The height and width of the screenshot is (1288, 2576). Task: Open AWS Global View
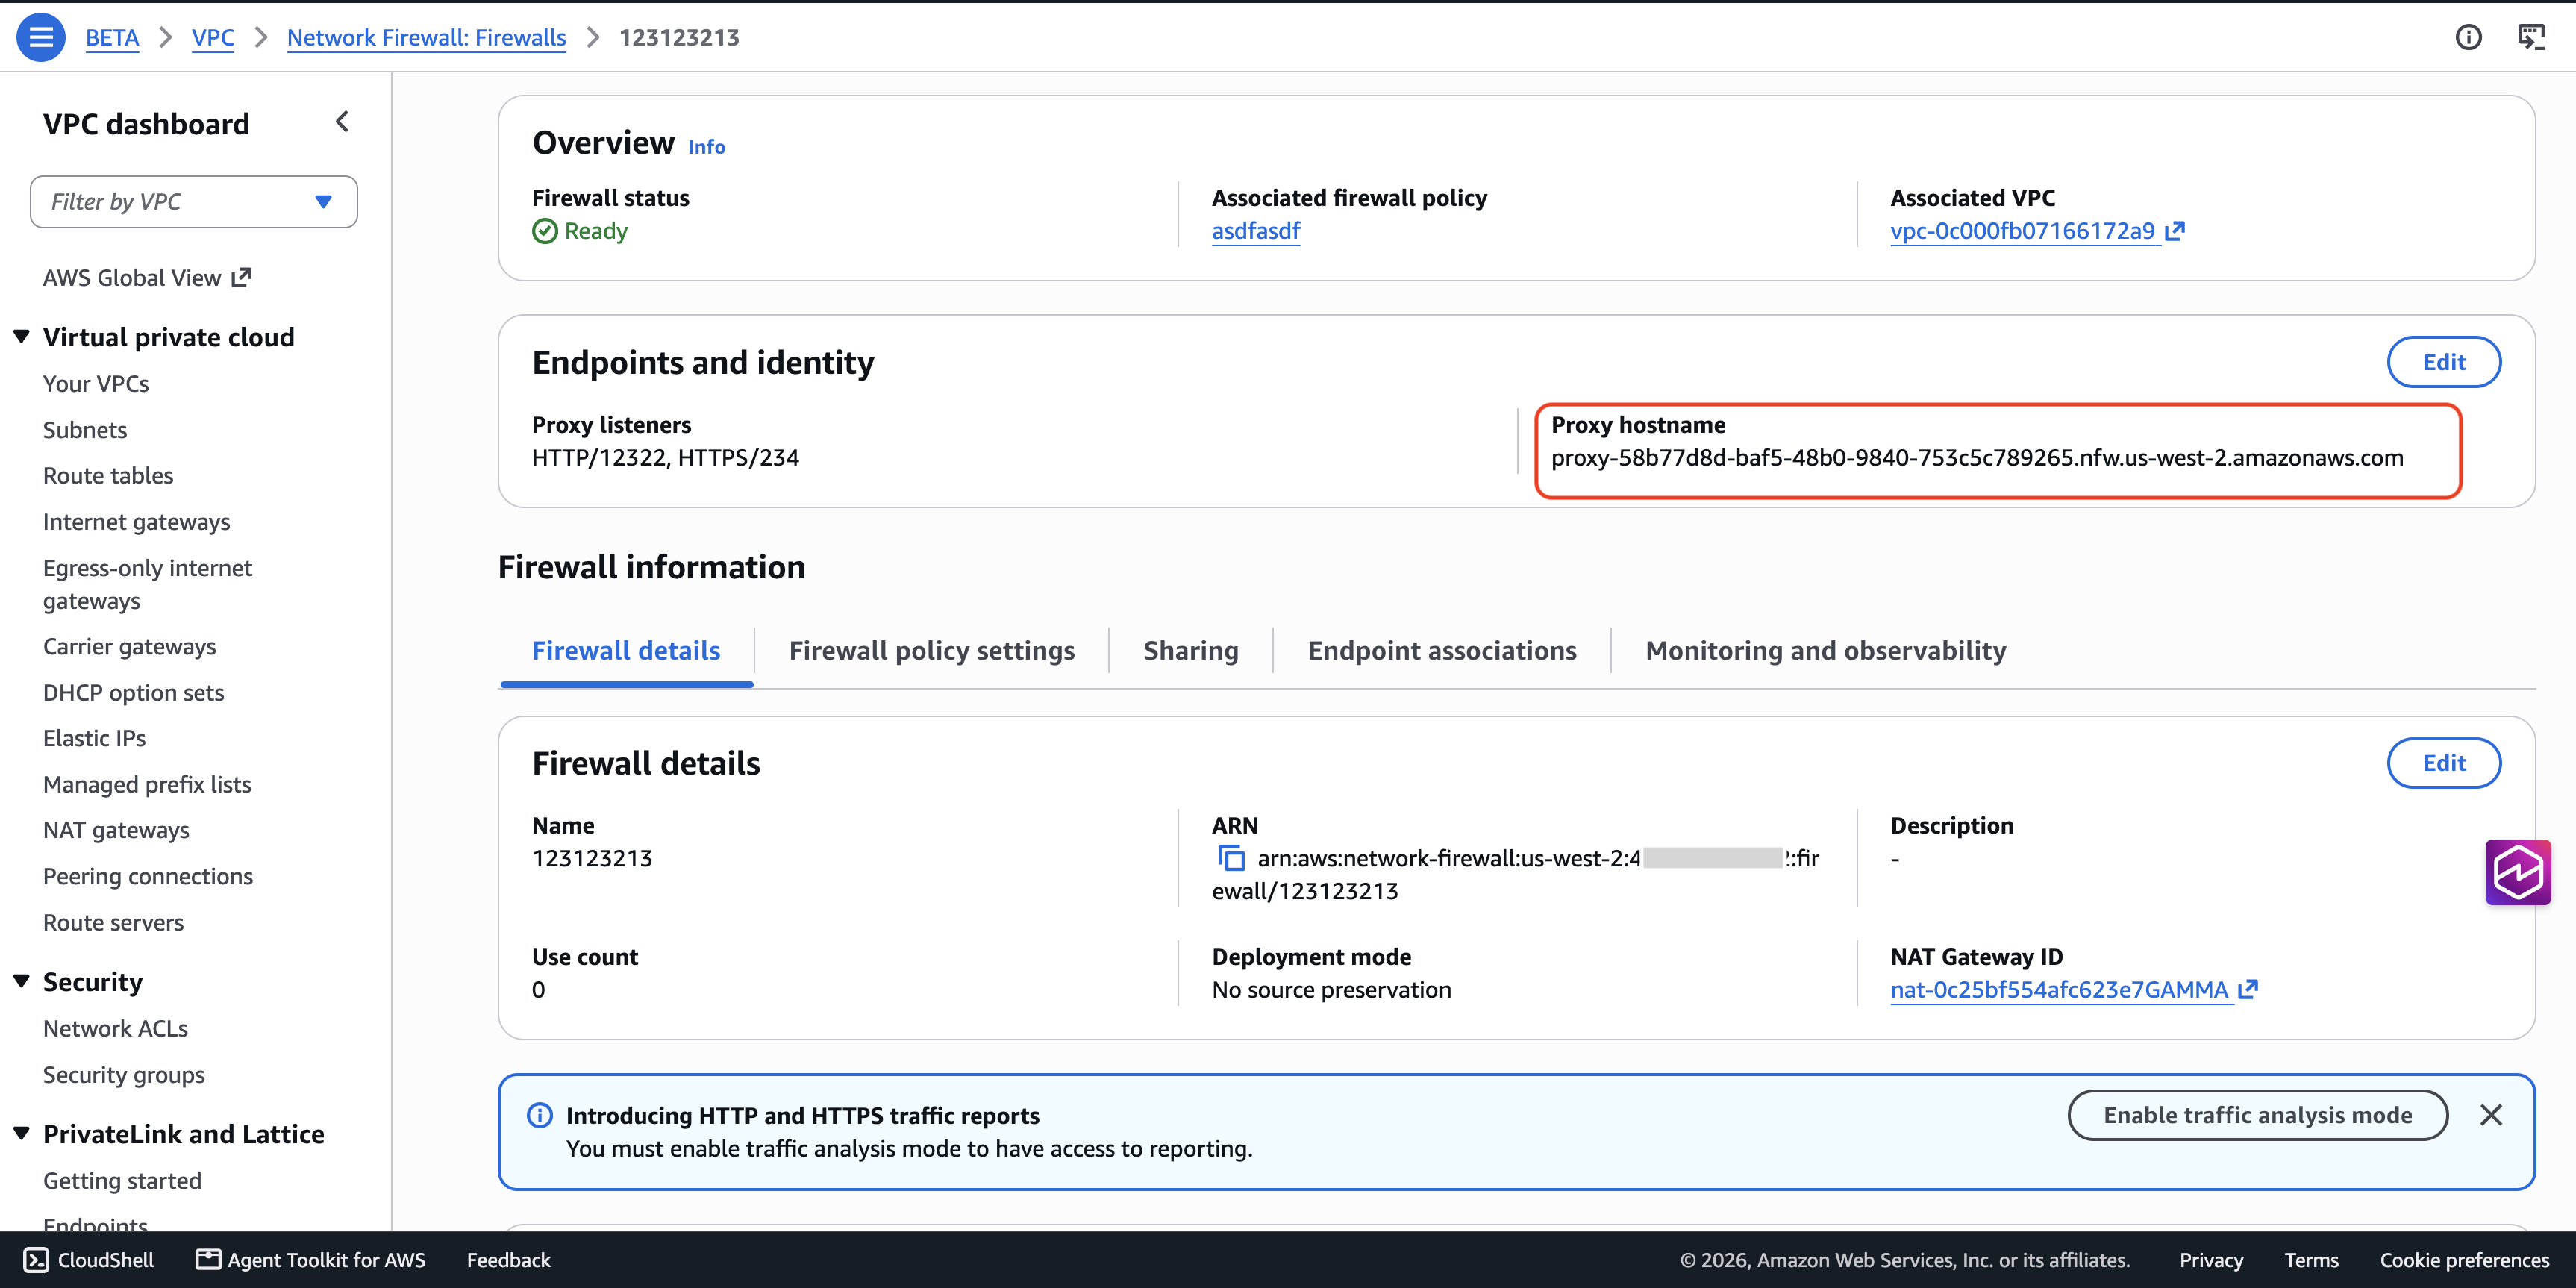pyautogui.click(x=147, y=278)
